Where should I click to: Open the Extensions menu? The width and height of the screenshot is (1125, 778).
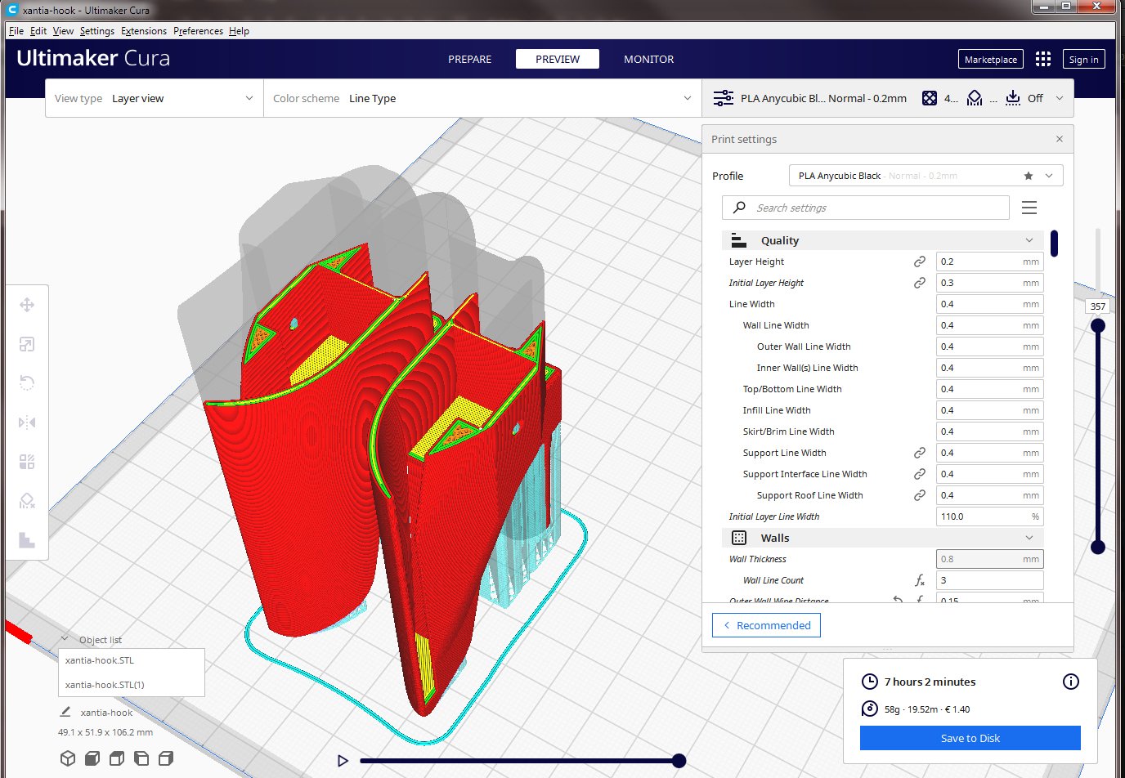pos(144,31)
